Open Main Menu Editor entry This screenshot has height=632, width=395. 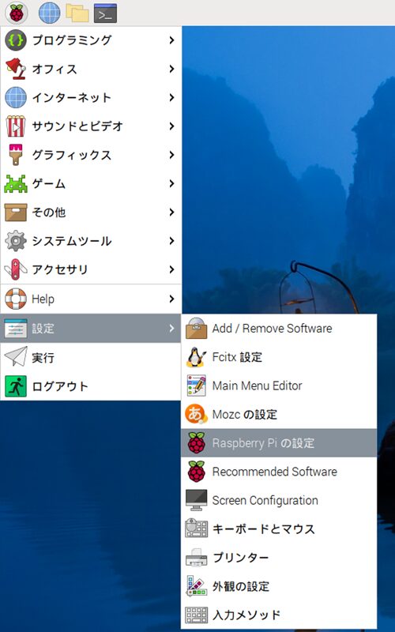(279, 386)
